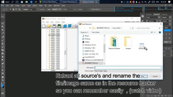Expand address bar history dropdown
Viewport: 173px width, 97px height.
[130, 28]
